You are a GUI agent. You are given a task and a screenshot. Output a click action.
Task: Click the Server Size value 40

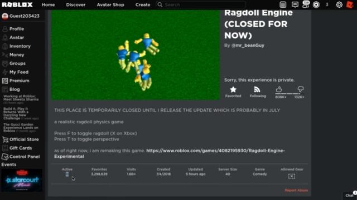click(228, 174)
